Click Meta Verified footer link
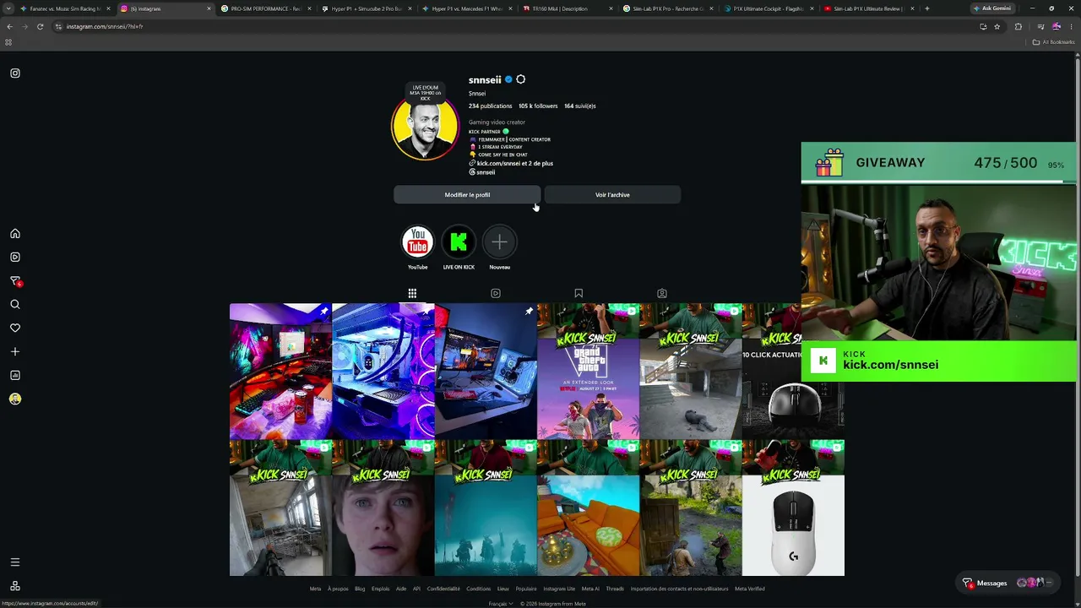This screenshot has height=608, width=1081. pyautogui.click(x=750, y=589)
